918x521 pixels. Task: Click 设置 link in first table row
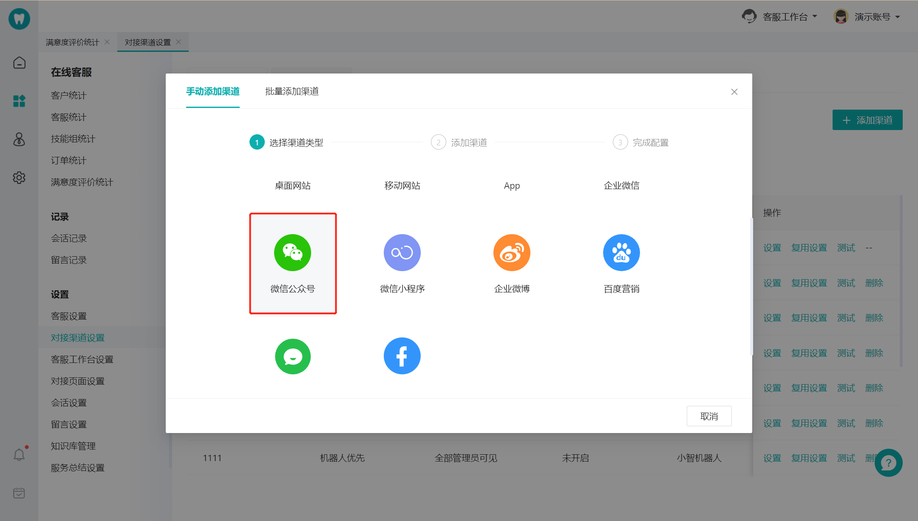click(x=772, y=248)
